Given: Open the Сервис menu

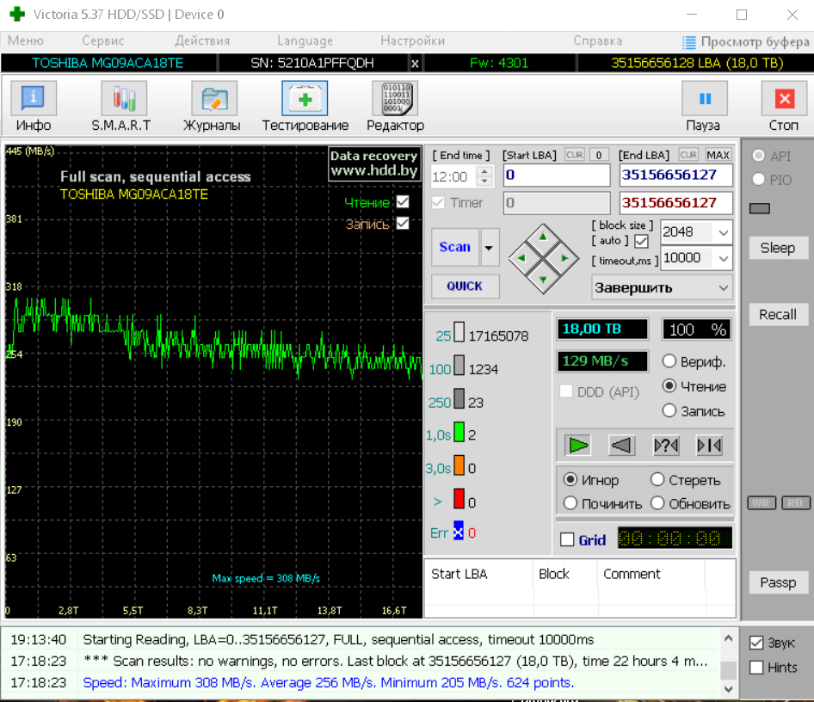Looking at the screenshot, I should pyautogui.click(x=103, y=40).
